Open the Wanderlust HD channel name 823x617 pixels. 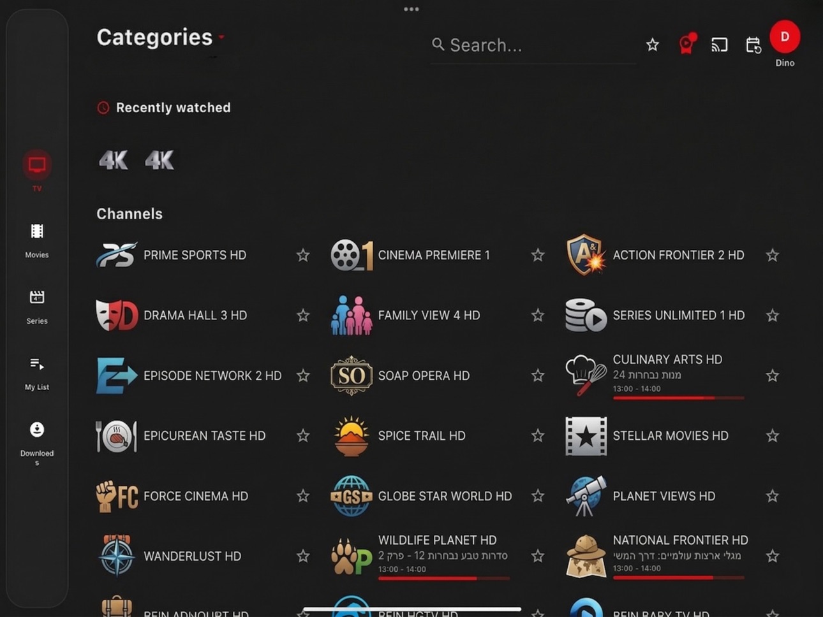tap(193, 556)
